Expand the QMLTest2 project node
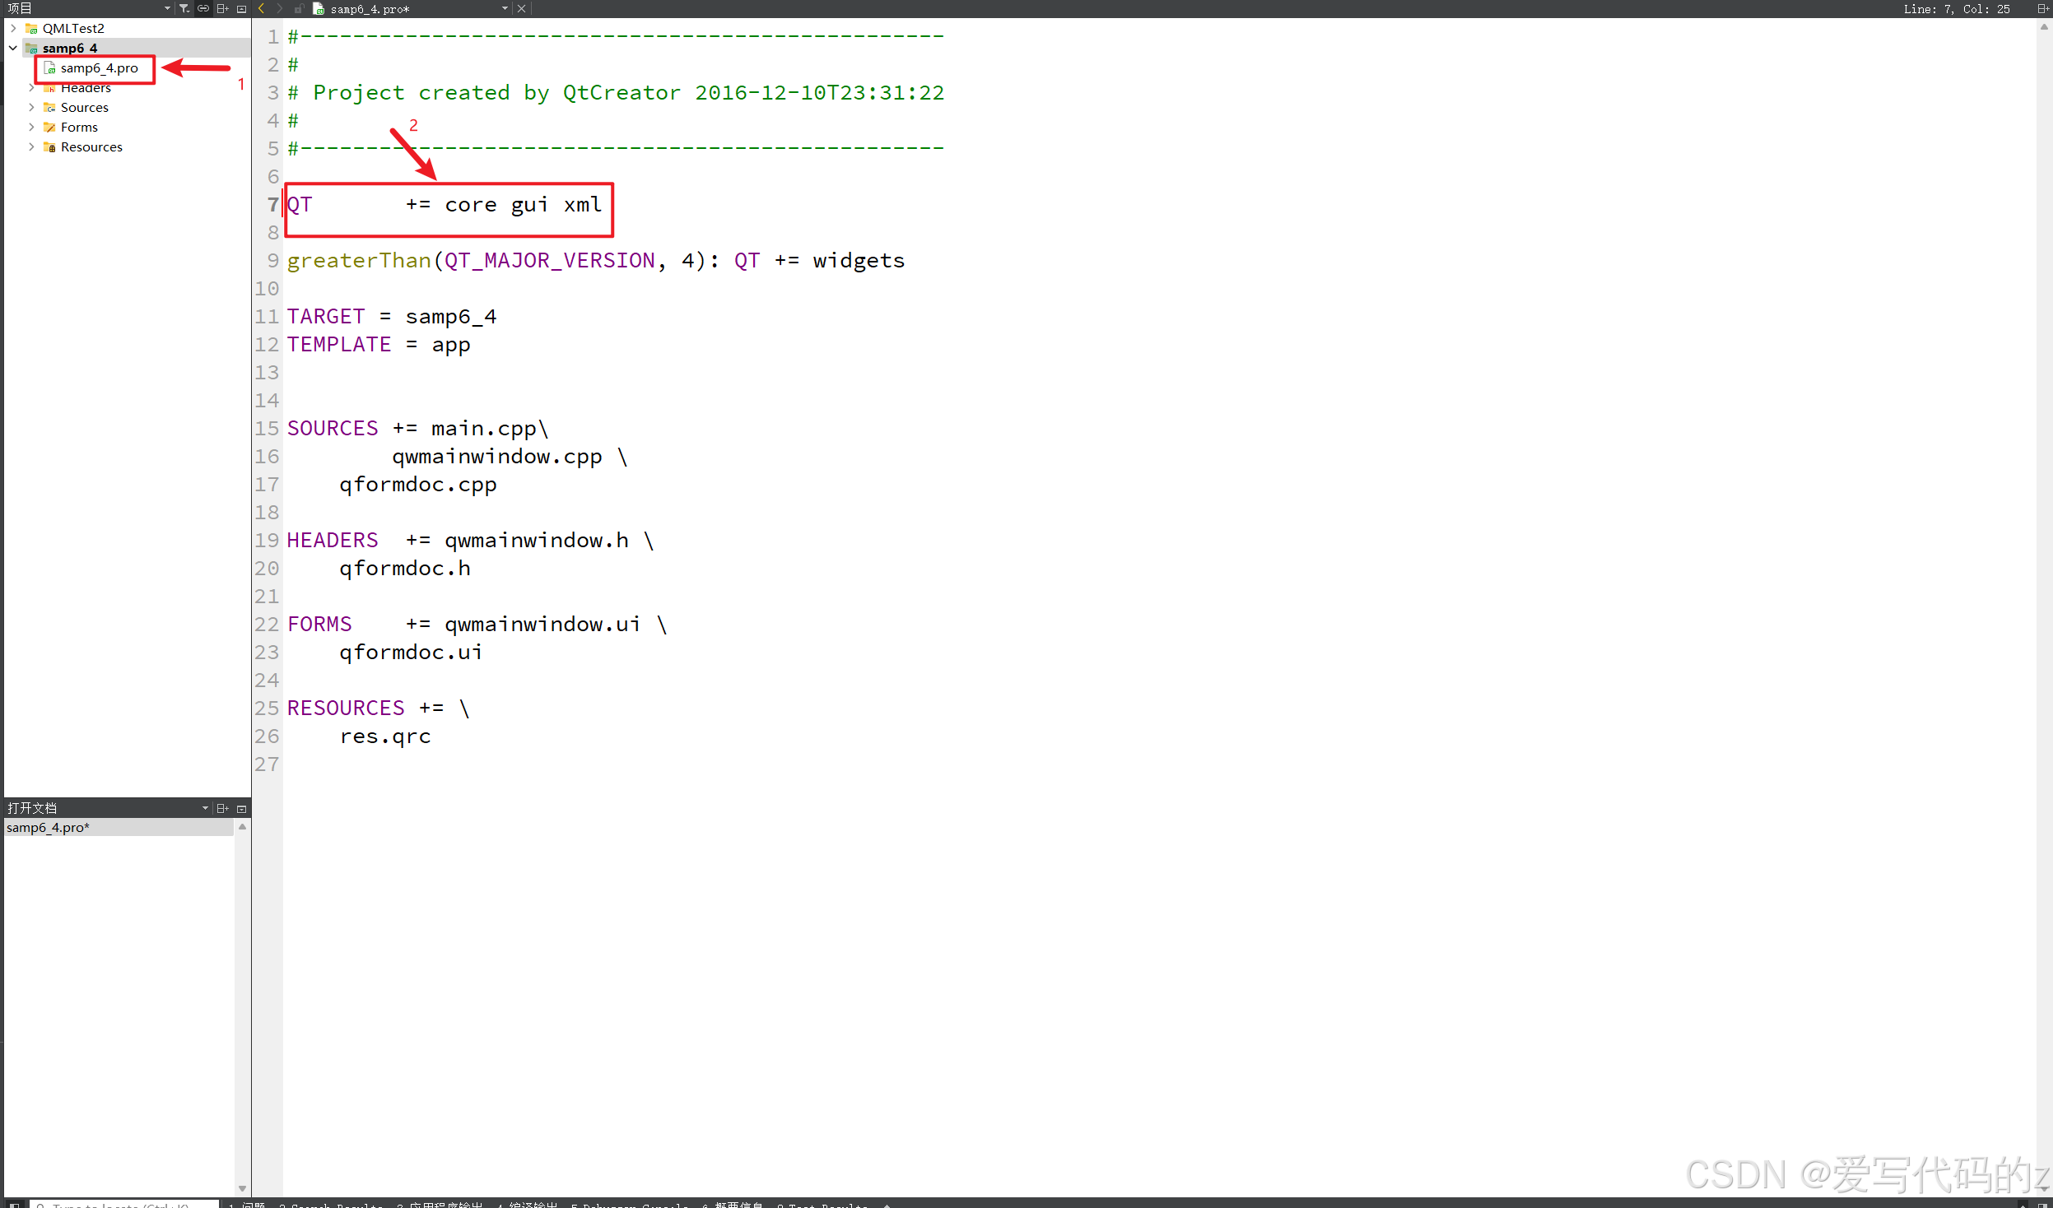The width and height of the screenshot is (2053, 1208). pos(13,28)
